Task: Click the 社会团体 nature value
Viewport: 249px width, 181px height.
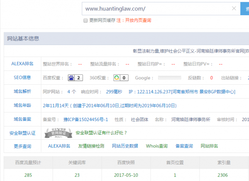Action: [x=139, y=119]
